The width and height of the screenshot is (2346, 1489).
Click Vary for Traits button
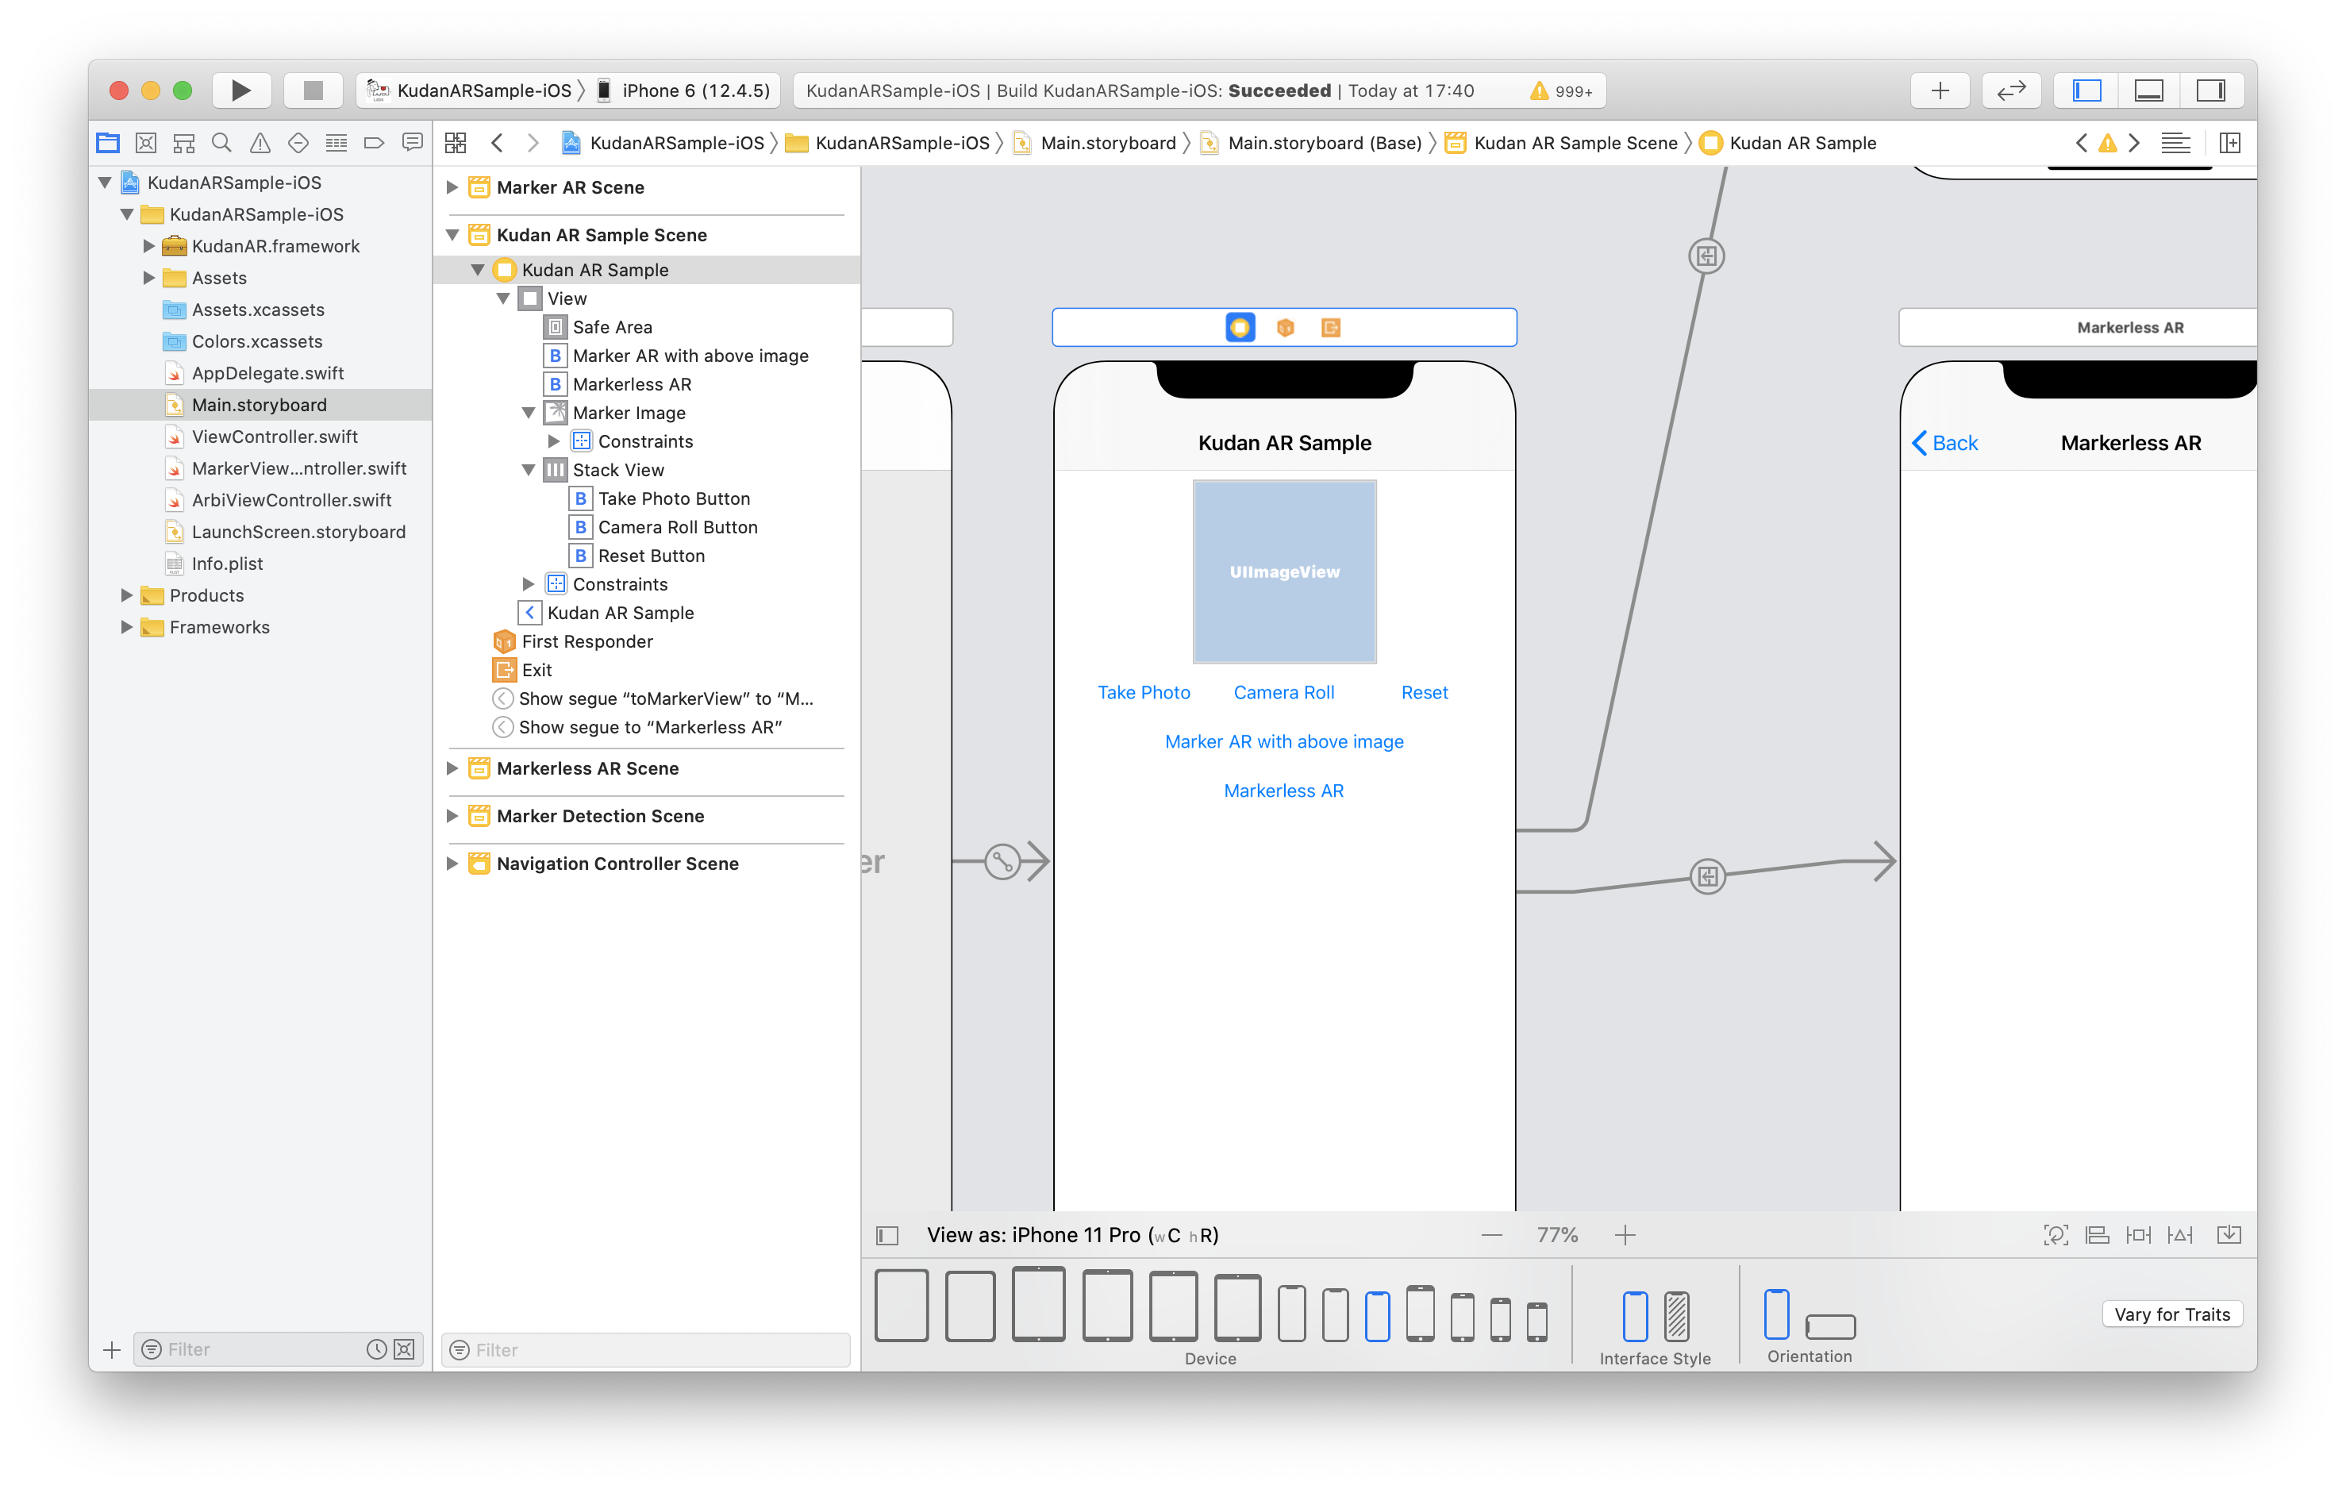coord(2171,1314)
